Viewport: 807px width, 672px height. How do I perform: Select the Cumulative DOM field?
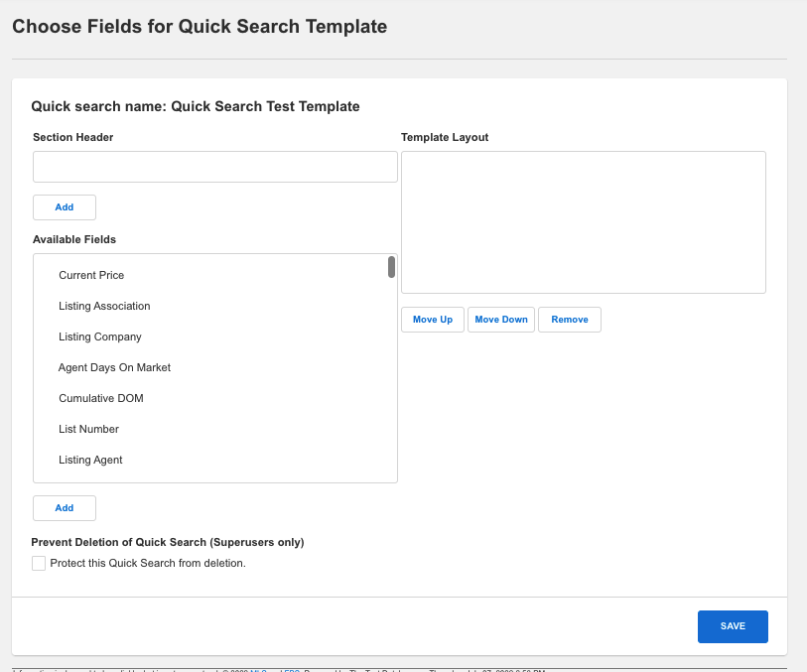point(99,398)
